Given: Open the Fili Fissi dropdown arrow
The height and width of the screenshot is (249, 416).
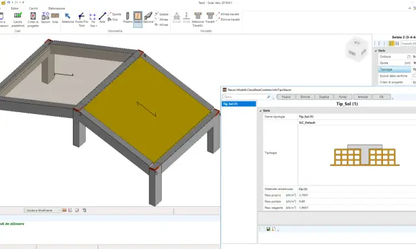Looking at the screenshot, I should coord(96,26).
